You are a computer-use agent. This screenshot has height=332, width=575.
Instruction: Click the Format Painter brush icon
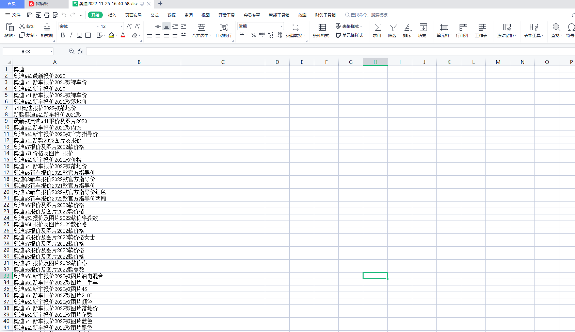(47, 27)
